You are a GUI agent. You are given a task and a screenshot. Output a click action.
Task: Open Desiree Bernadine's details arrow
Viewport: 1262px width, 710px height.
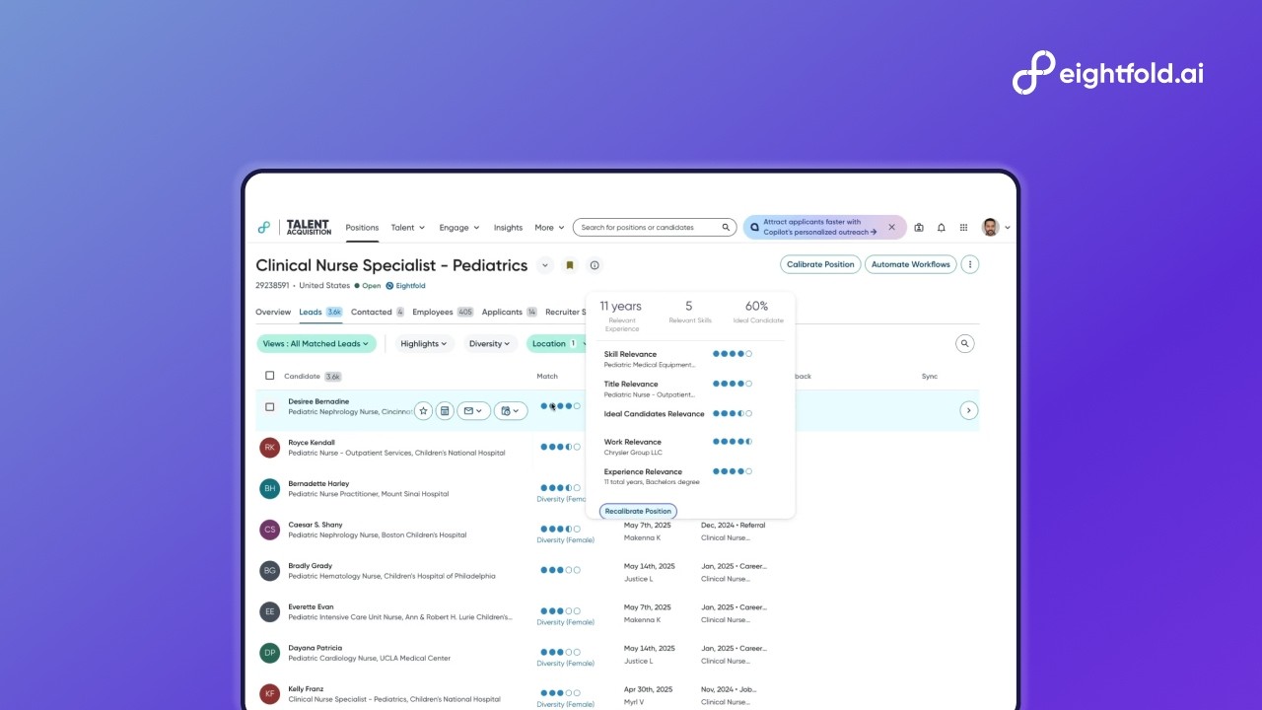click(x=969, y=410)
